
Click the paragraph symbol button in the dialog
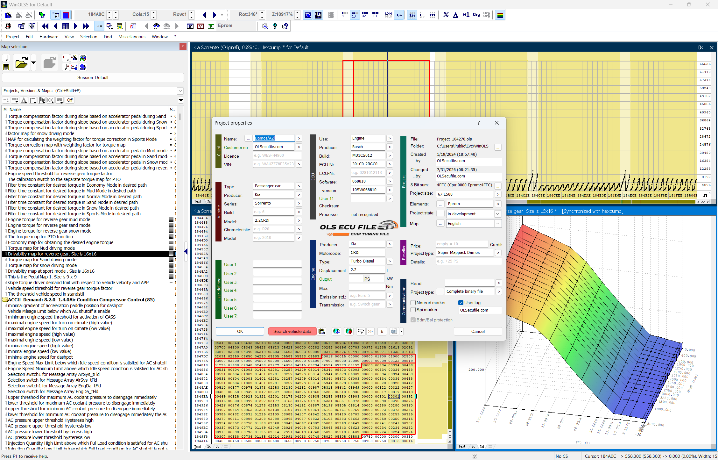[382, 331]
